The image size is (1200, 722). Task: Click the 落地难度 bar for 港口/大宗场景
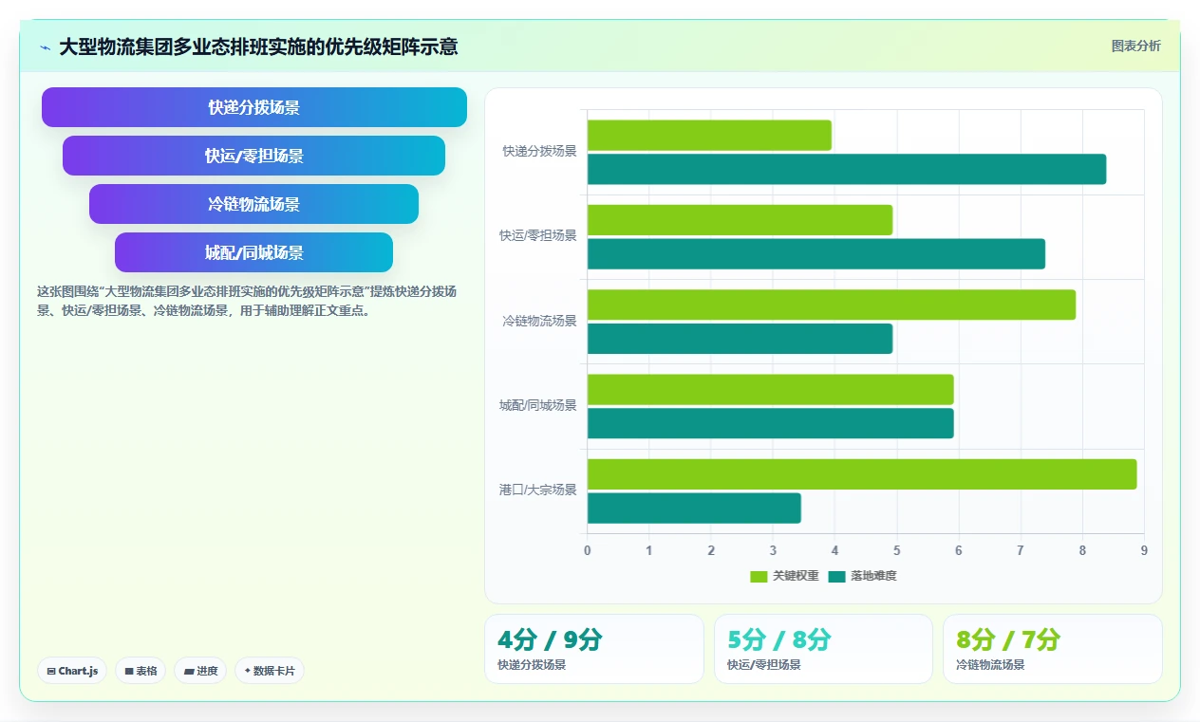click(694, 508)
